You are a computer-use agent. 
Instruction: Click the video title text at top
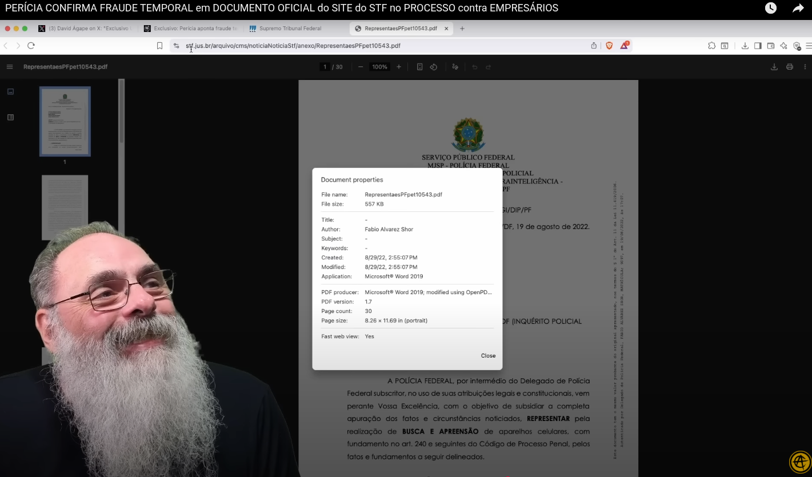[282, 8]
